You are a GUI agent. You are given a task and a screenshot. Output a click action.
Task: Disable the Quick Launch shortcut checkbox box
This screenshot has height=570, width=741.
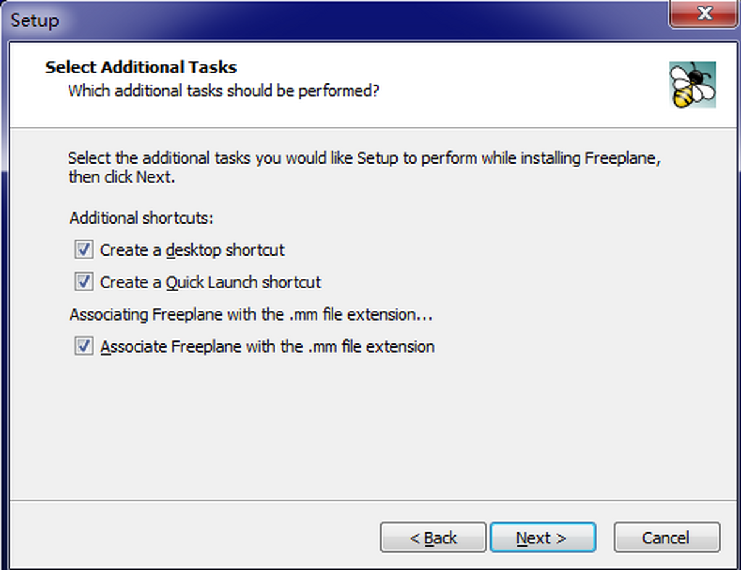coord(83,282)
